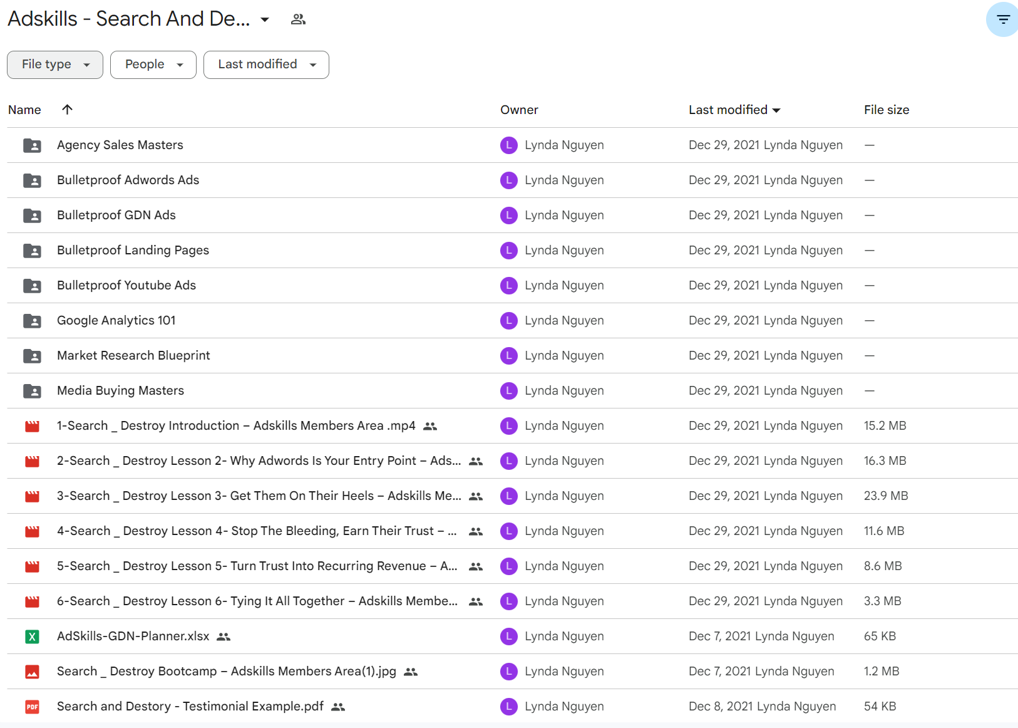Select the Media Buying Masters folder name
The image size is (1018, 728).
pos(121,391)
